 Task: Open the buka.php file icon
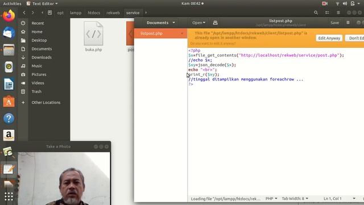93,34
